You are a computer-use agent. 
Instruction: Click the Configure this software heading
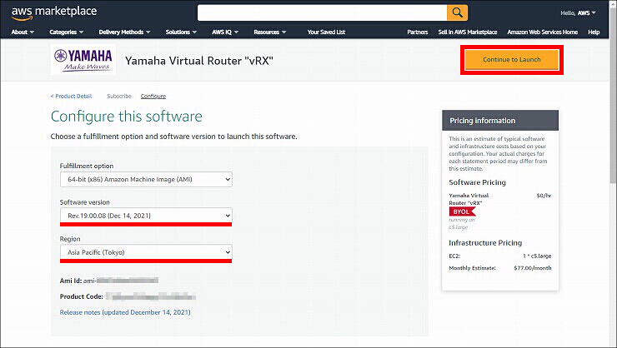(x=126, y=117)
